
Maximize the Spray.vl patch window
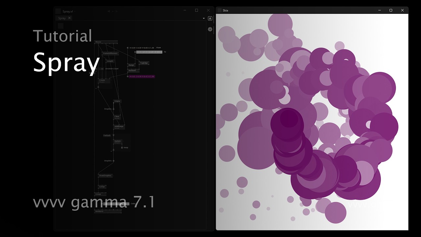196,11
